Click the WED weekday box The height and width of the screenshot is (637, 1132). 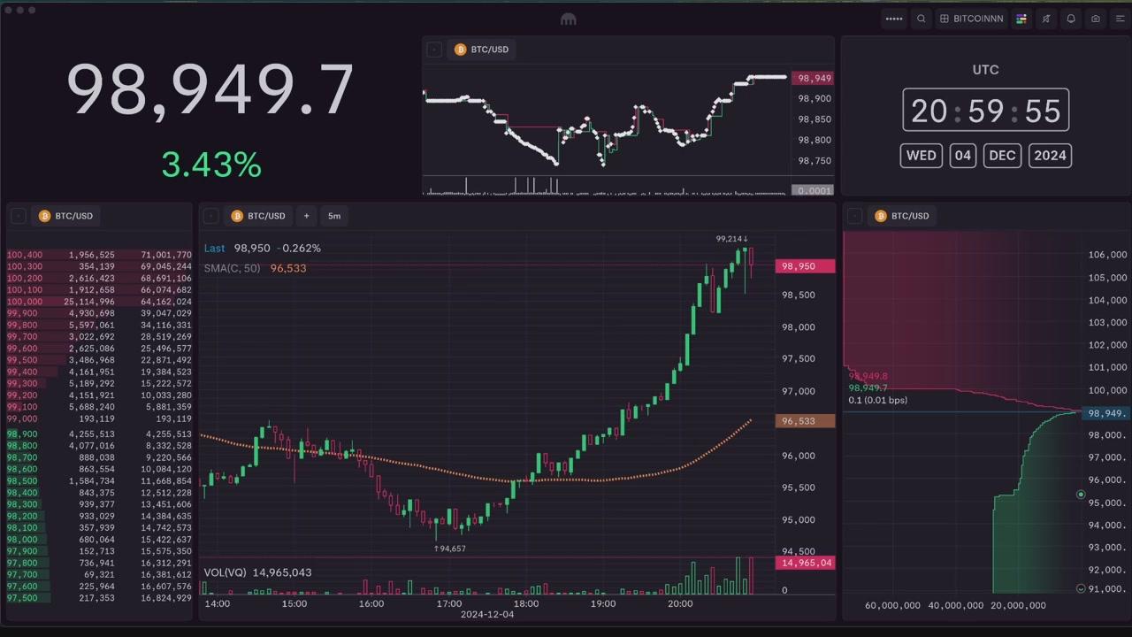point(922,156)
